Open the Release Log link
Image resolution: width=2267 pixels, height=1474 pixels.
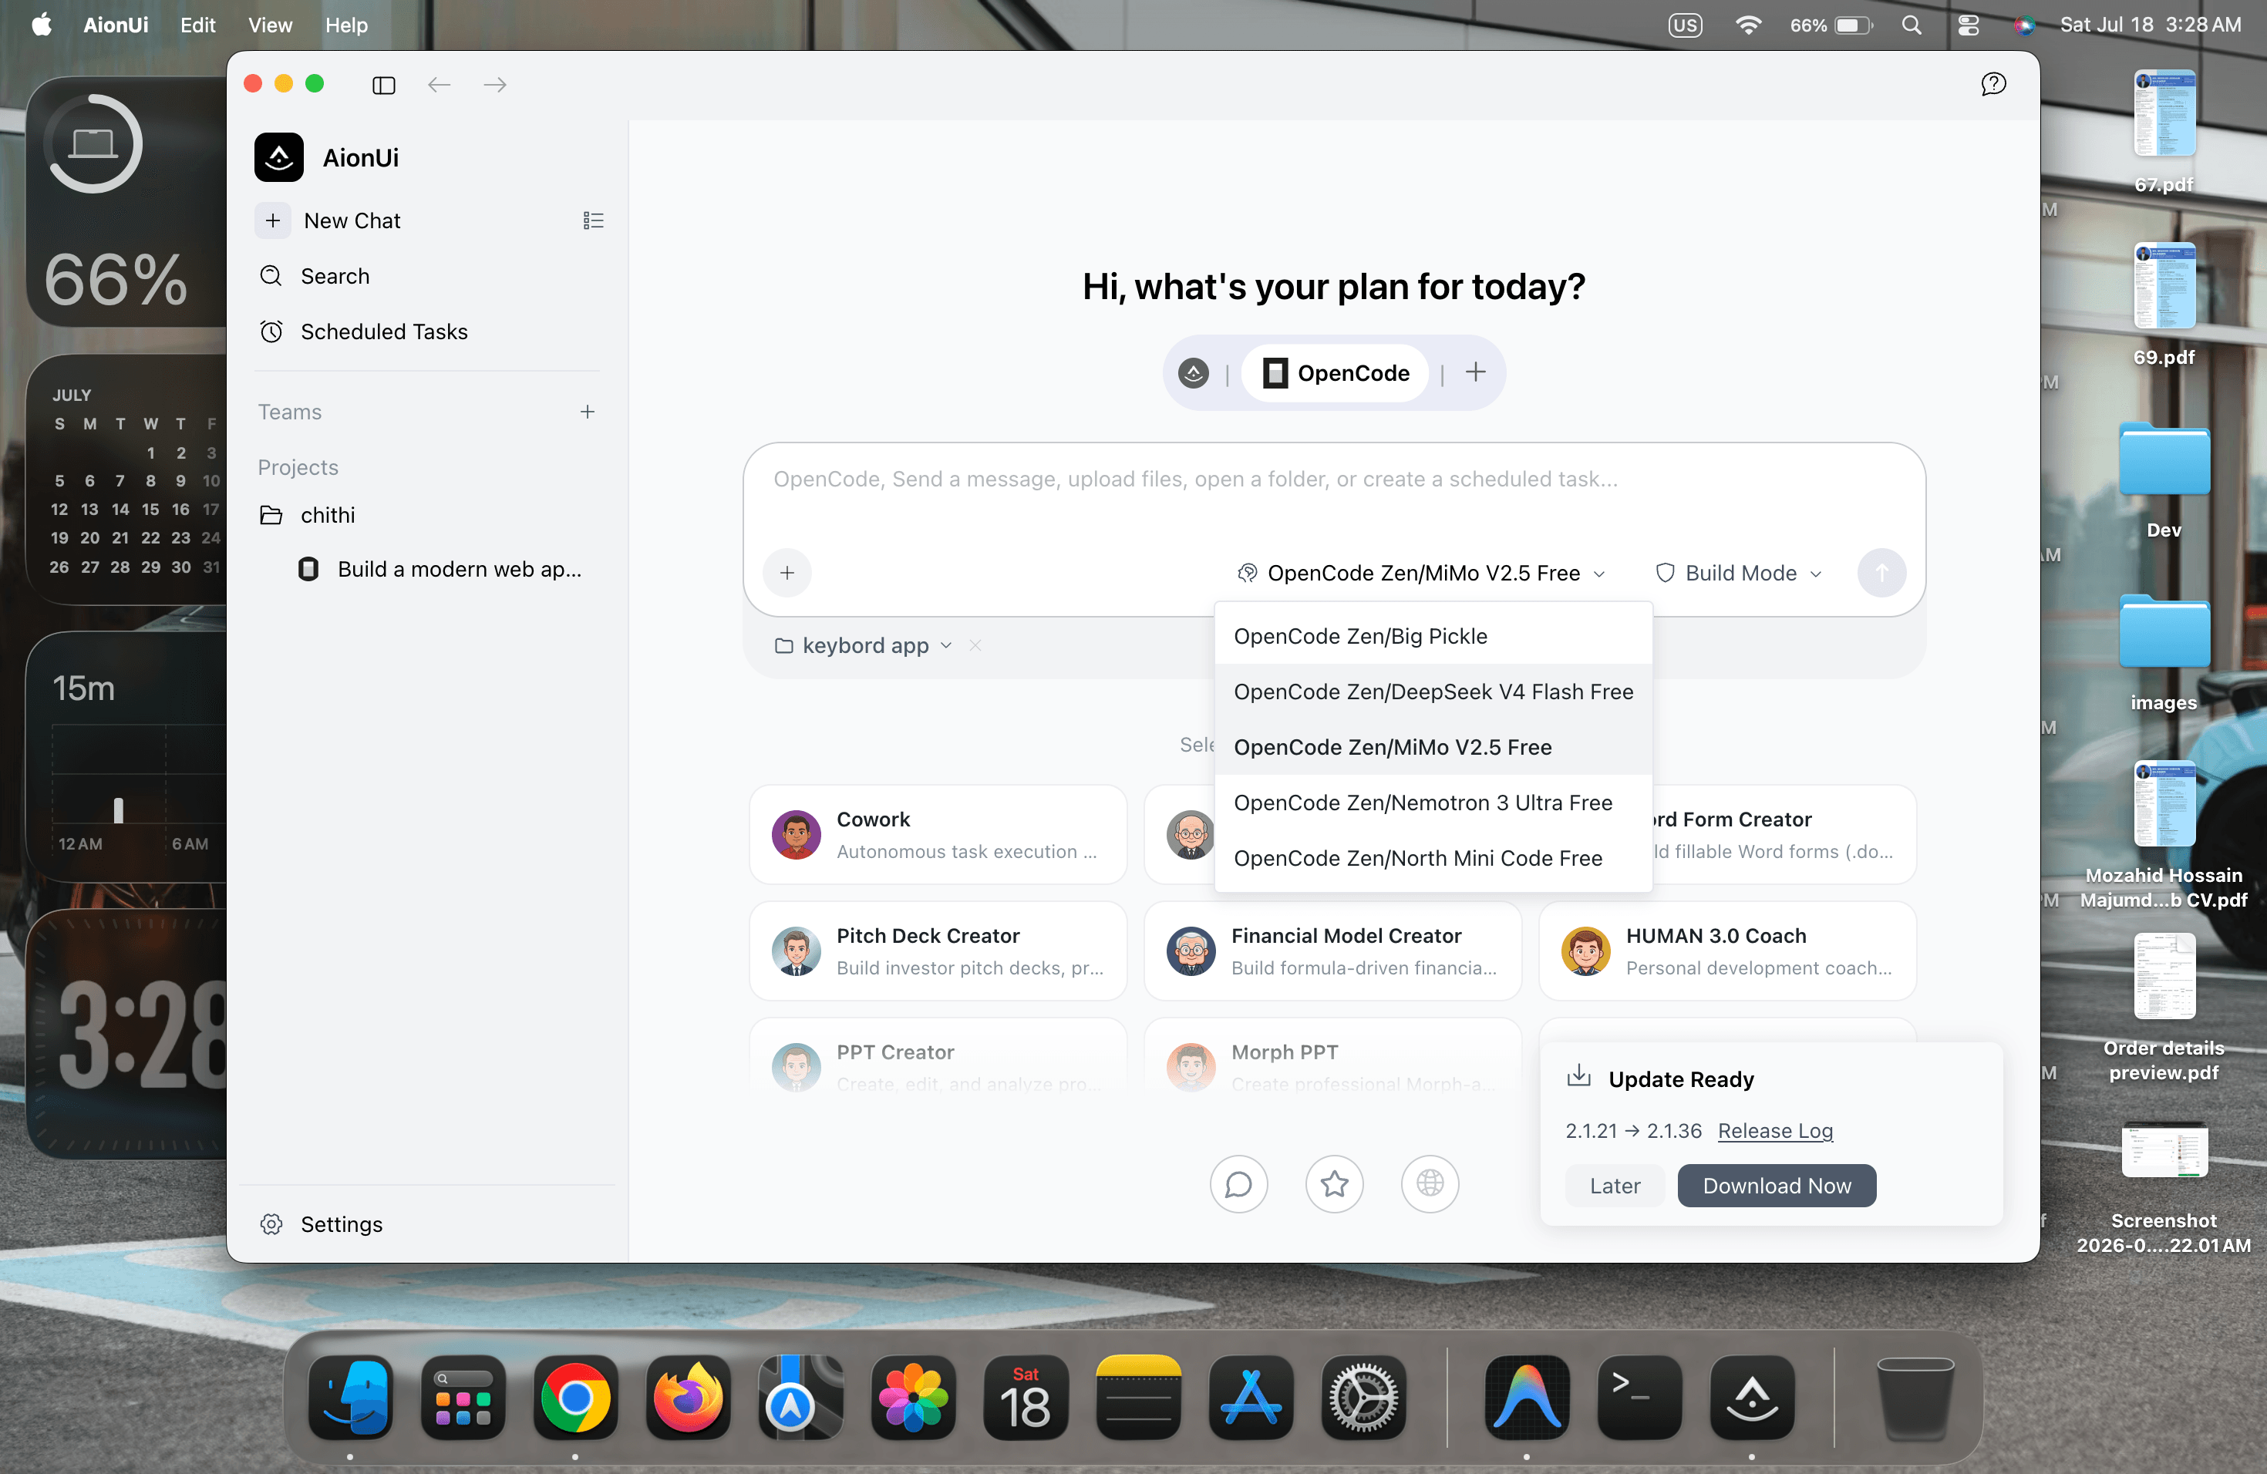tap(1774, 1130)
